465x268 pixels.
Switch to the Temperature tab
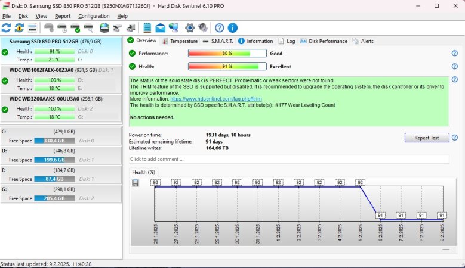coord(180,41)
